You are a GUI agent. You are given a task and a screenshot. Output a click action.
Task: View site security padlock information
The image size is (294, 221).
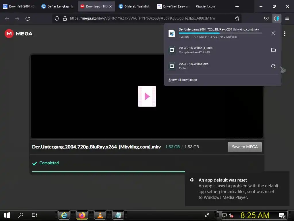(x=65, y=18)
